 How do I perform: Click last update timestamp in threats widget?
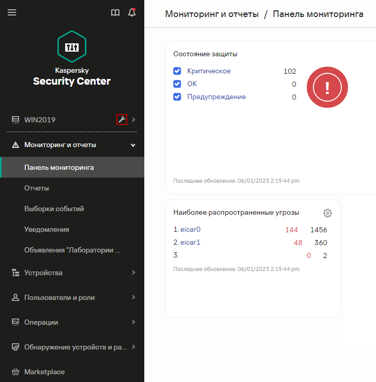236,269
